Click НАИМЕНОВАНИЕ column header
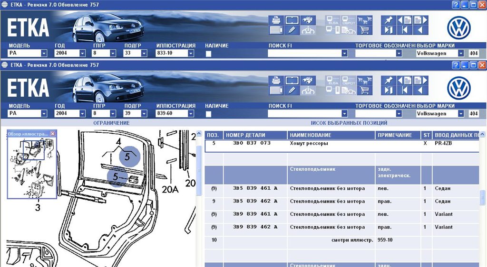The height and width of the screenshot is (267, 487). coord(331,135)
